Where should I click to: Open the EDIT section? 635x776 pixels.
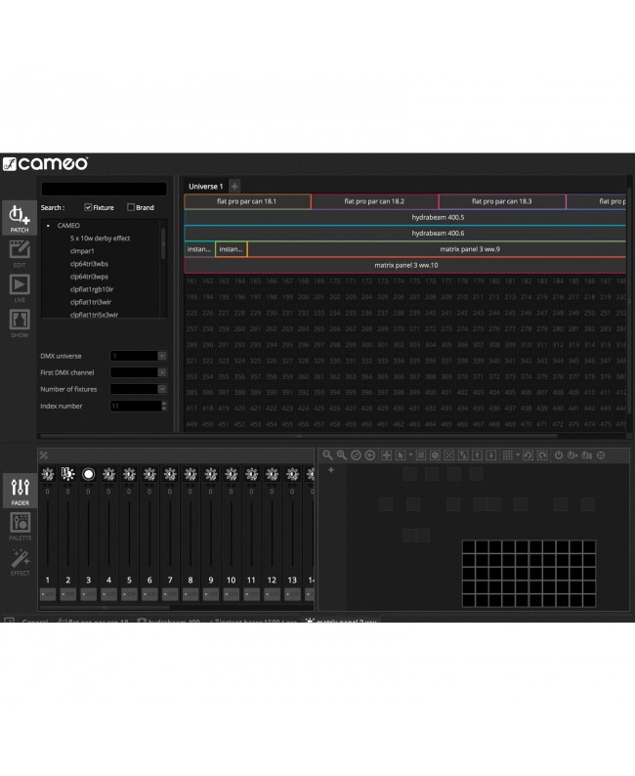tap(20, 253)
